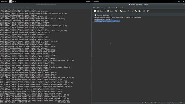Open terminal File menu
The width and height of the screenshot is (185, 104).
[2, 8]
